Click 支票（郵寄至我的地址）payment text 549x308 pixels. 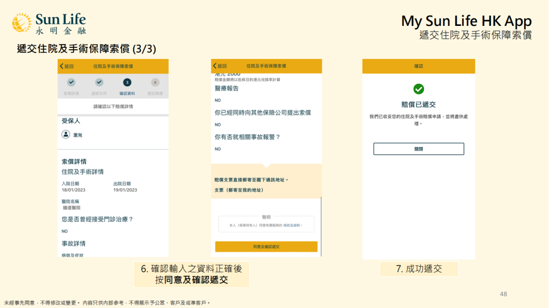239,190
